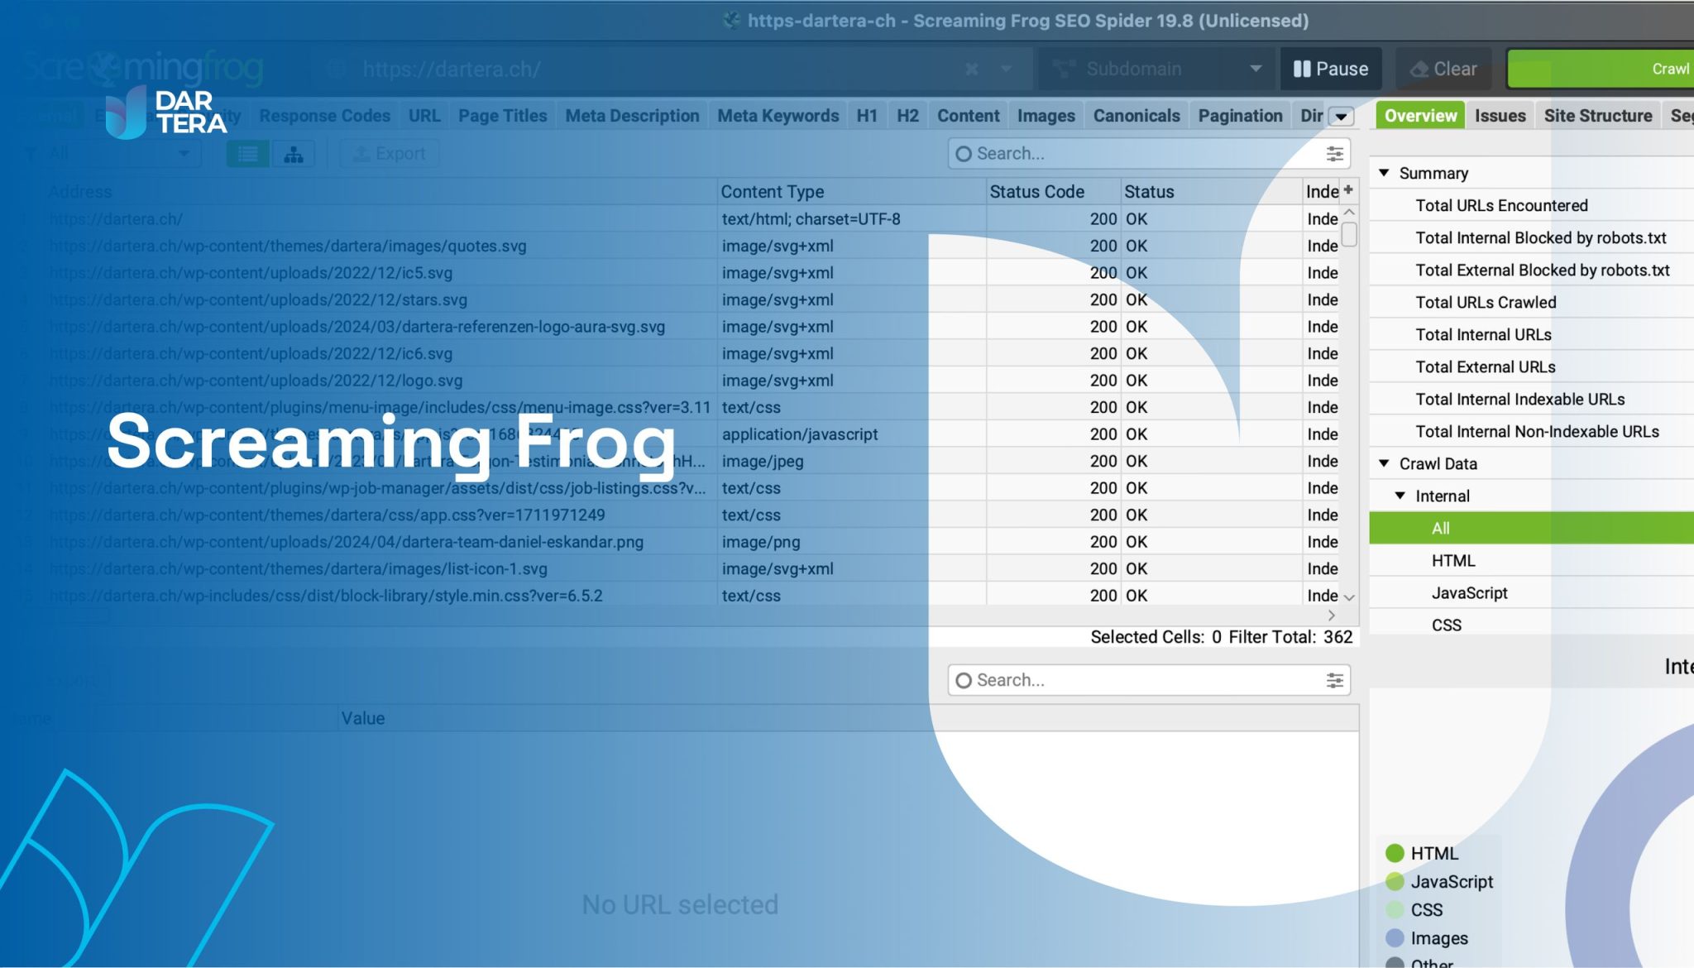Click the add column plus icon

[1348, 190]
